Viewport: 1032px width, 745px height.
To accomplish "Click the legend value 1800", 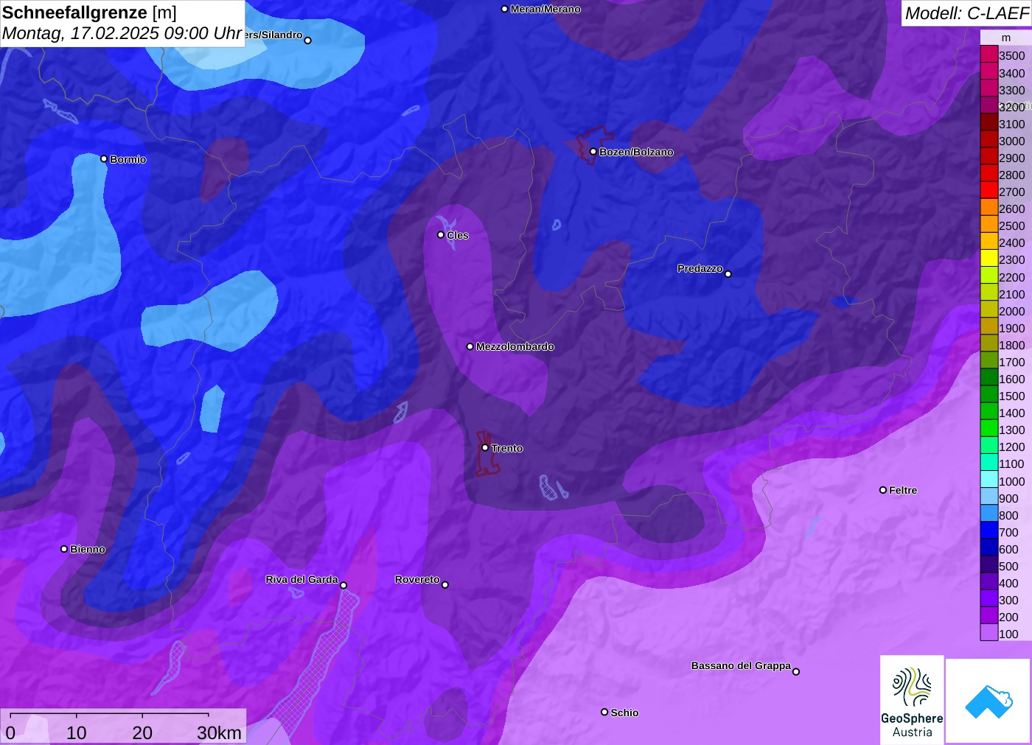I will point(1012,345).
